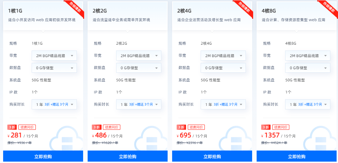
Task: Click 立即抢购 button for 2核2G plan
Action: [x=128, y=156]
